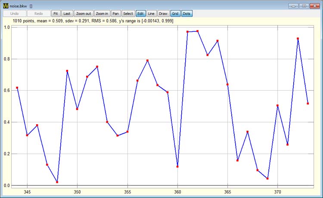323x198 pixels.
Task: Click the disabled Redo button
Action: [38, 14]
